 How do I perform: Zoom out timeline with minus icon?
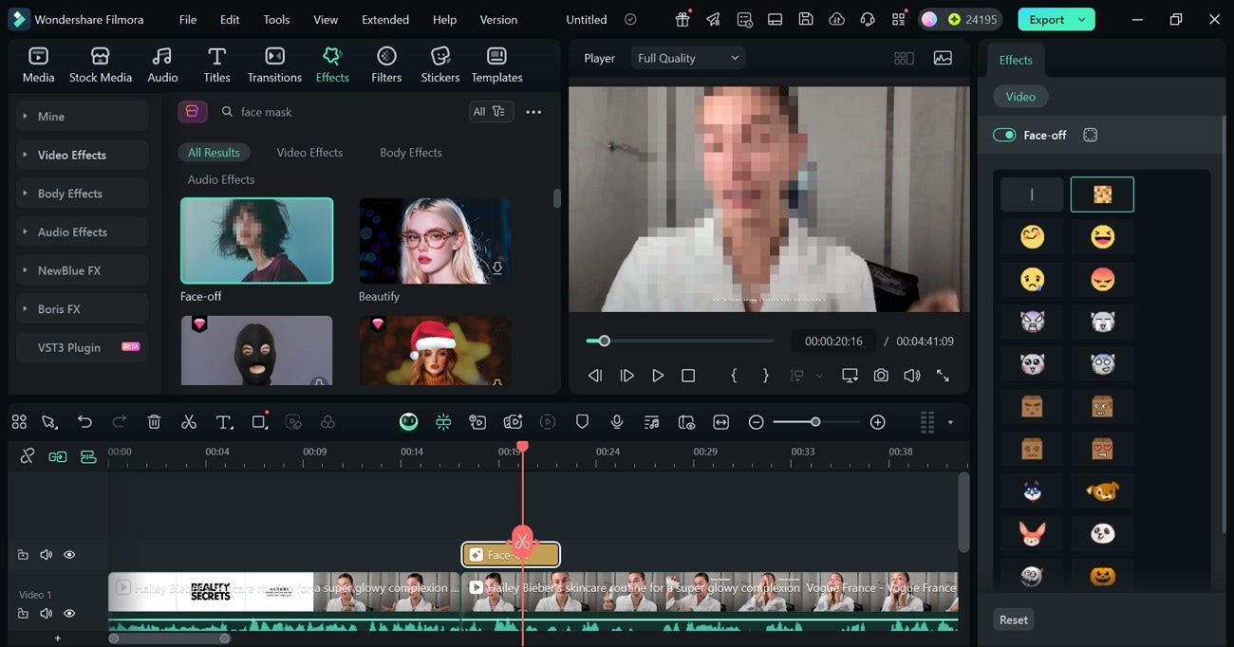756,422
